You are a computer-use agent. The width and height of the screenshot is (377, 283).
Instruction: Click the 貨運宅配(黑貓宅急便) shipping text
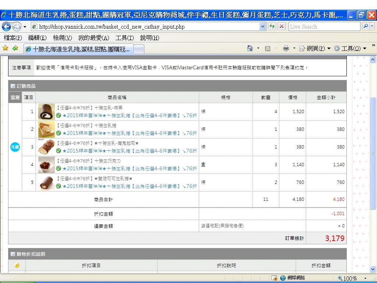(x=222, y=226)
